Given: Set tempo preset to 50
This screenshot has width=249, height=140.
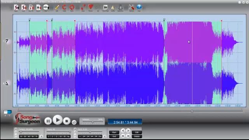Looking at the screenshot, I should 33,136.
